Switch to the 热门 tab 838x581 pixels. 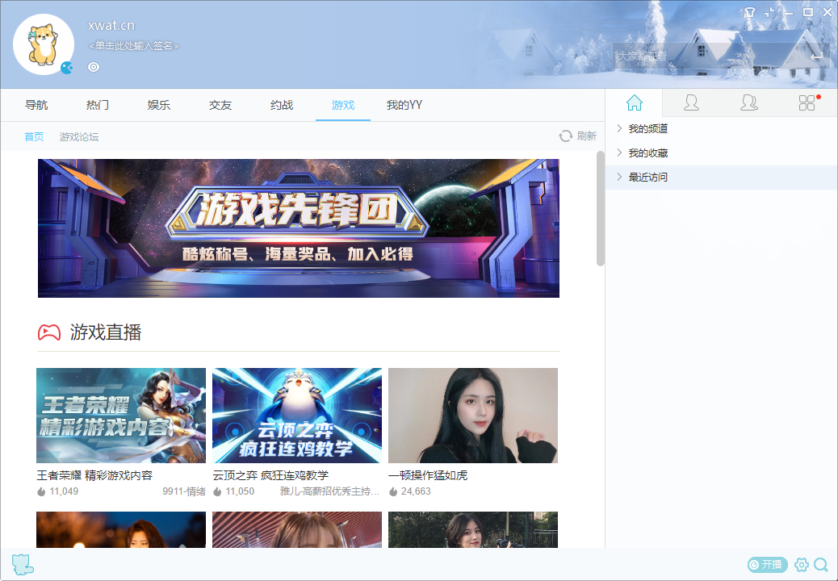(97, 105)
